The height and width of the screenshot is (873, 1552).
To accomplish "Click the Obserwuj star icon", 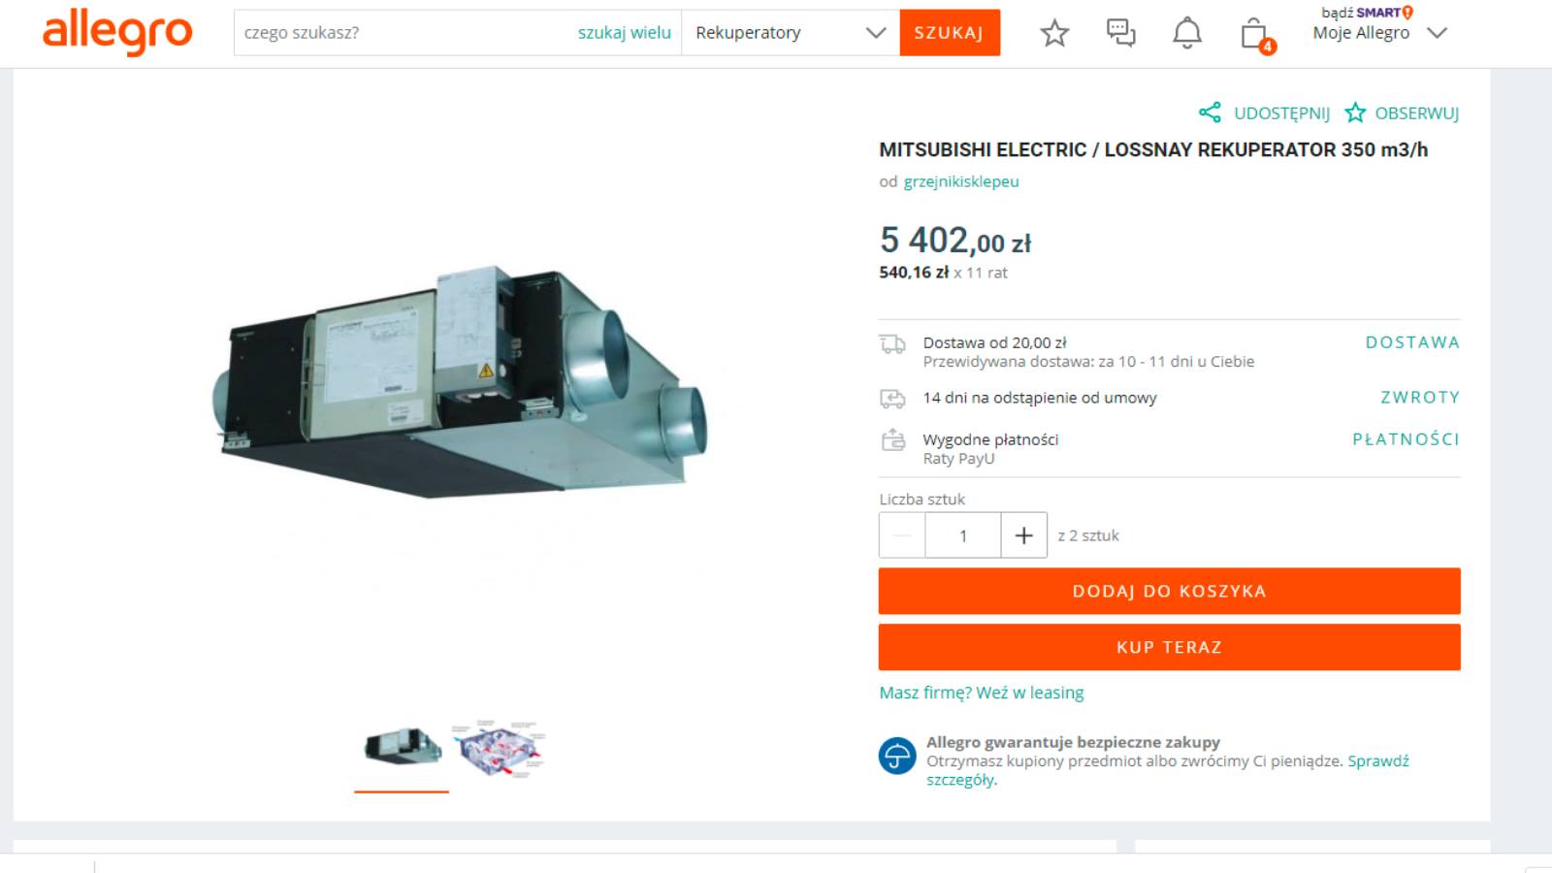I will point(1355,113).
